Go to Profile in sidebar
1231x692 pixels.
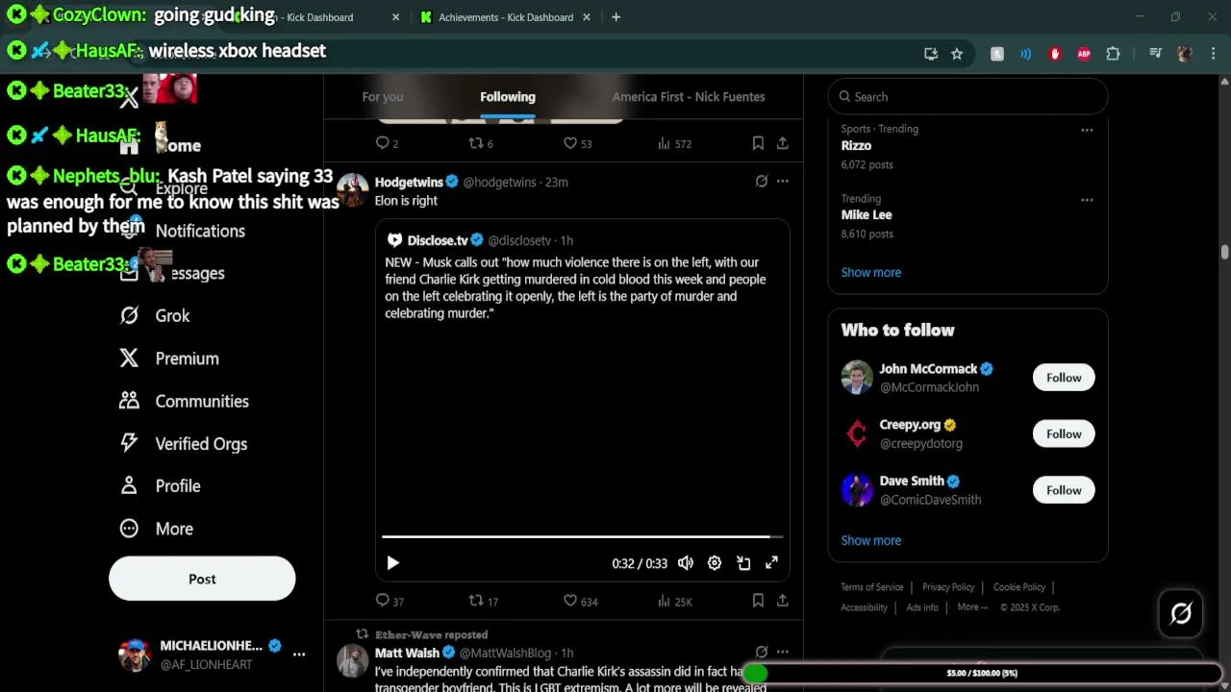(160, 485)
